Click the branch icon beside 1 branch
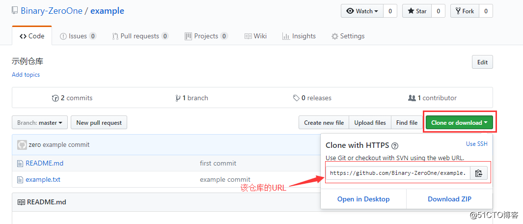Image resolution: width=523 pixels, height=224 pixels. pos(178,98)
